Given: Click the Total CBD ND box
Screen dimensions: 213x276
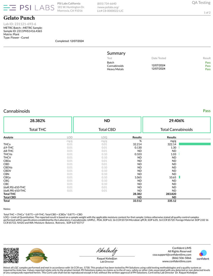Looking at the screenshot, I should click(107, 125).
